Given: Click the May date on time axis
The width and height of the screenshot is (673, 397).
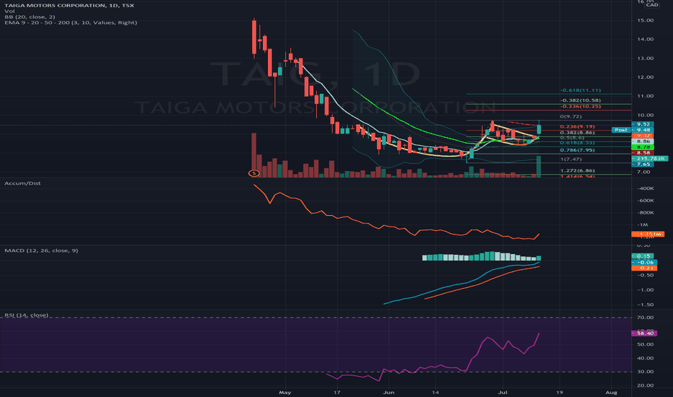Looking at the screenshot, I should pyautogui.click(x=285, y=392).
